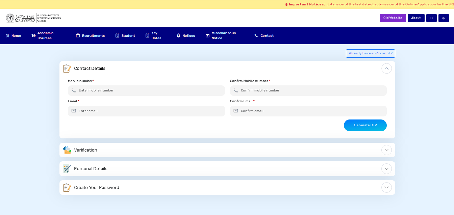The width and height of the screenshot is (454, 215).
Task: Click the Create Your Password icon
Action: pos(67,188)
